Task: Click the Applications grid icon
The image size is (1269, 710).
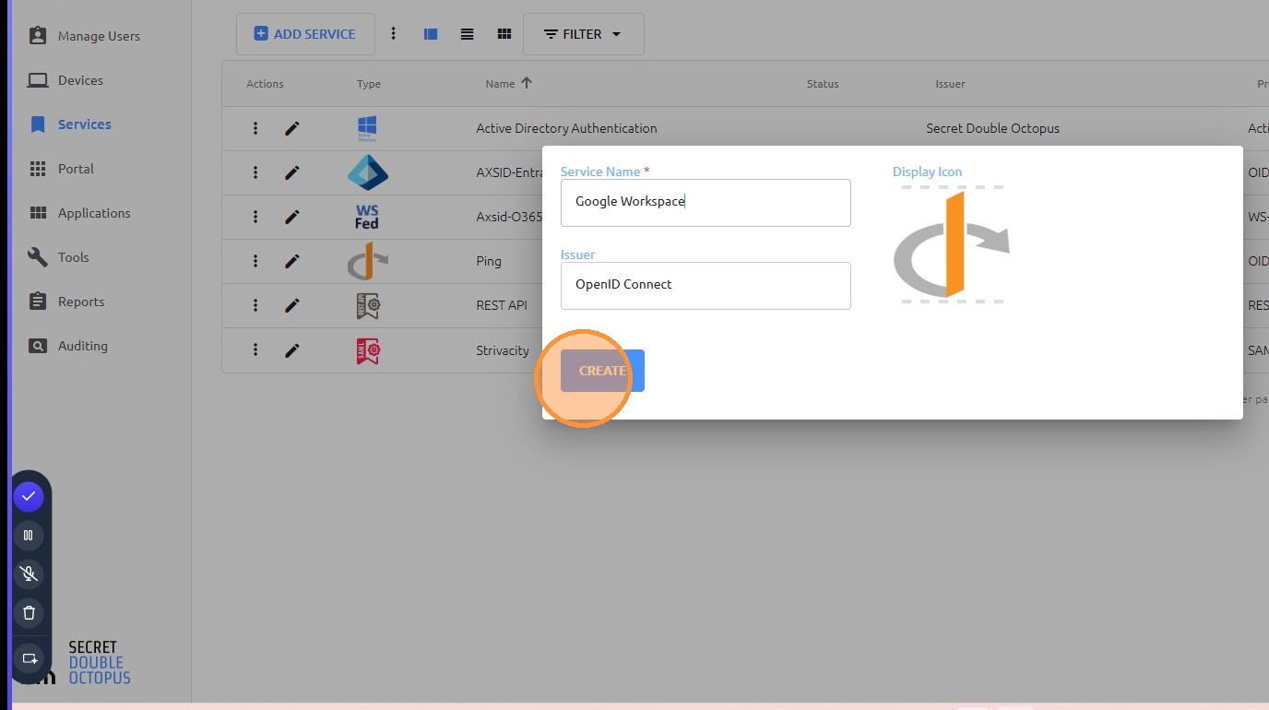Action: [x=38, y=213]
